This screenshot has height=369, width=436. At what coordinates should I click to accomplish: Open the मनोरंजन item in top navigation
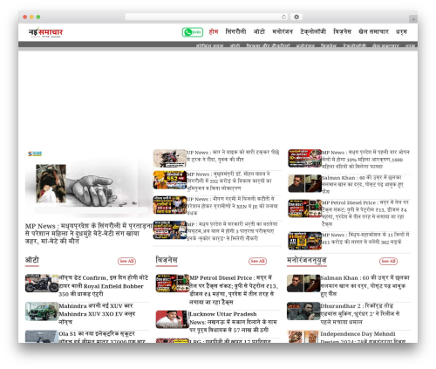point(283,31)
